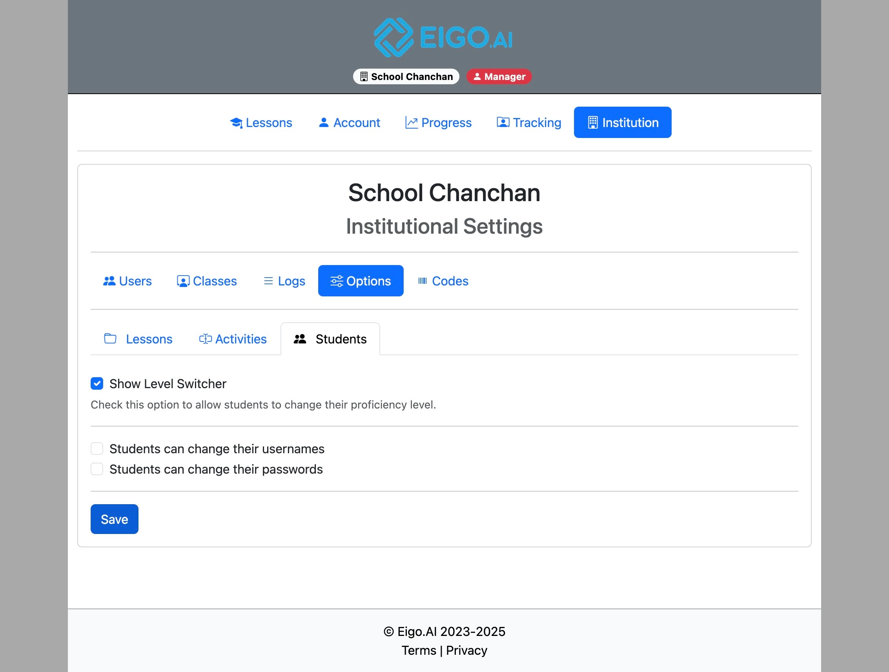Viewport: 889px width, 672px height.
Task: Click the list icon beside Logs
Action: 268,281
